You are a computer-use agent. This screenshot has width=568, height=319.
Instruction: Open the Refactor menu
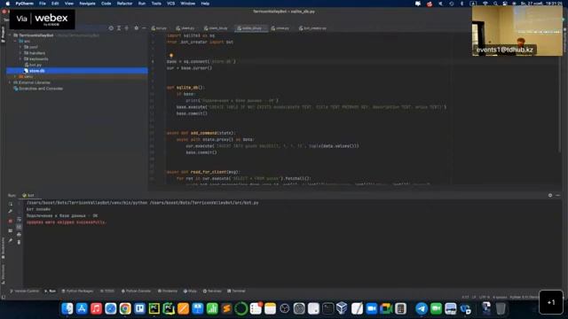click(x=124, y=4)
